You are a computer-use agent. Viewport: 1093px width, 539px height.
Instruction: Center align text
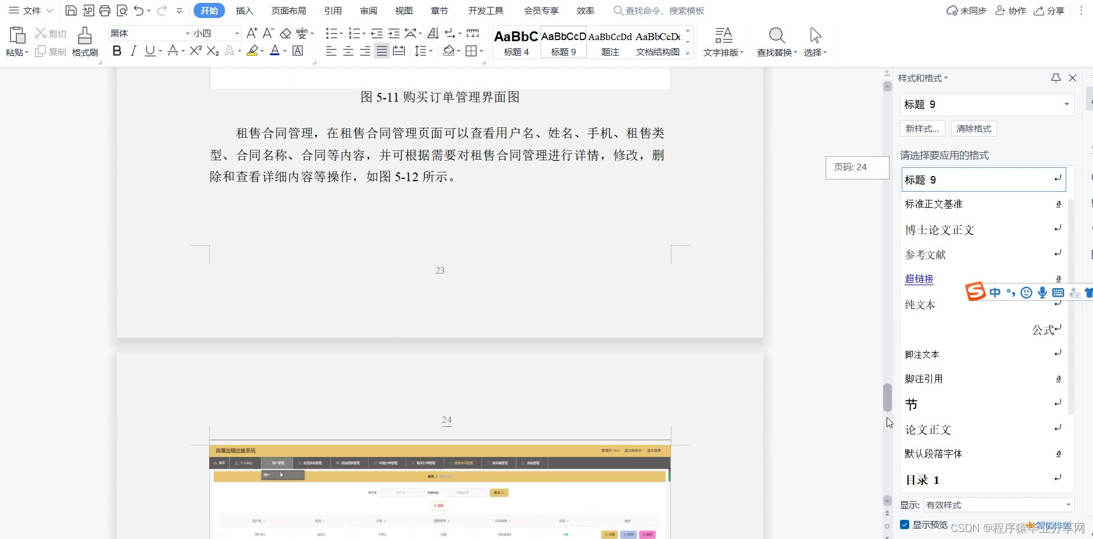point(348,51)
